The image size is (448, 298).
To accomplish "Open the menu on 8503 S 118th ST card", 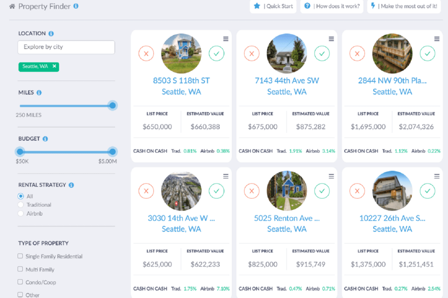I will coord(226,39).
